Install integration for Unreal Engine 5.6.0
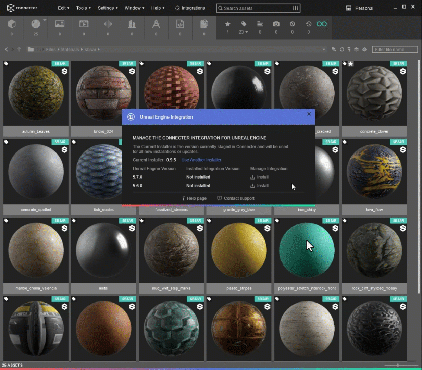Image resolution: width=422 pixels, height=370 pixels. [259, 186]
